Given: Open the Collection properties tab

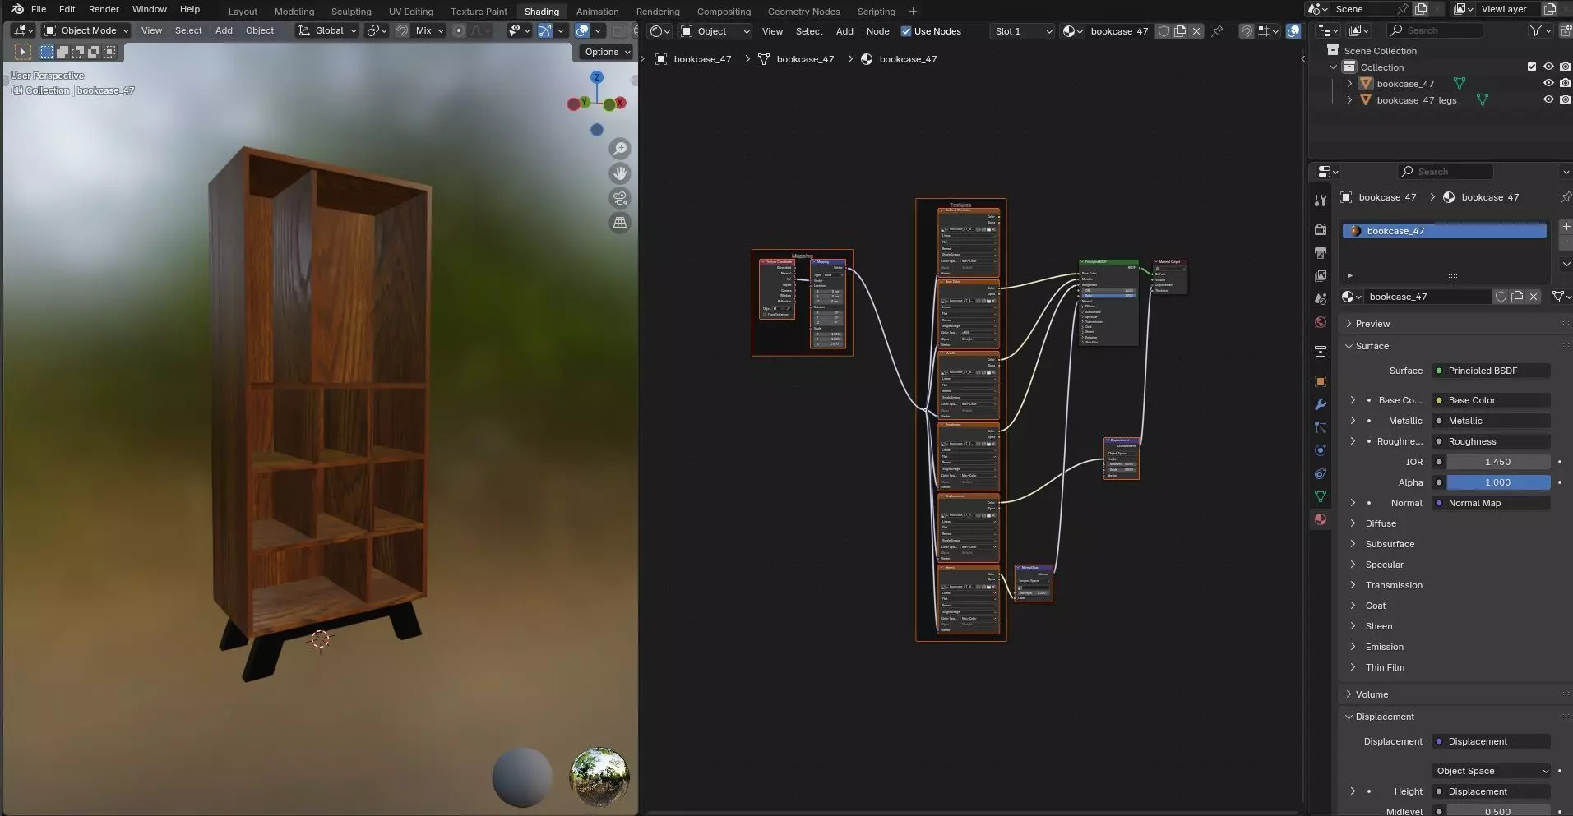Looking at the screenshot, I should coord(1321,352).
